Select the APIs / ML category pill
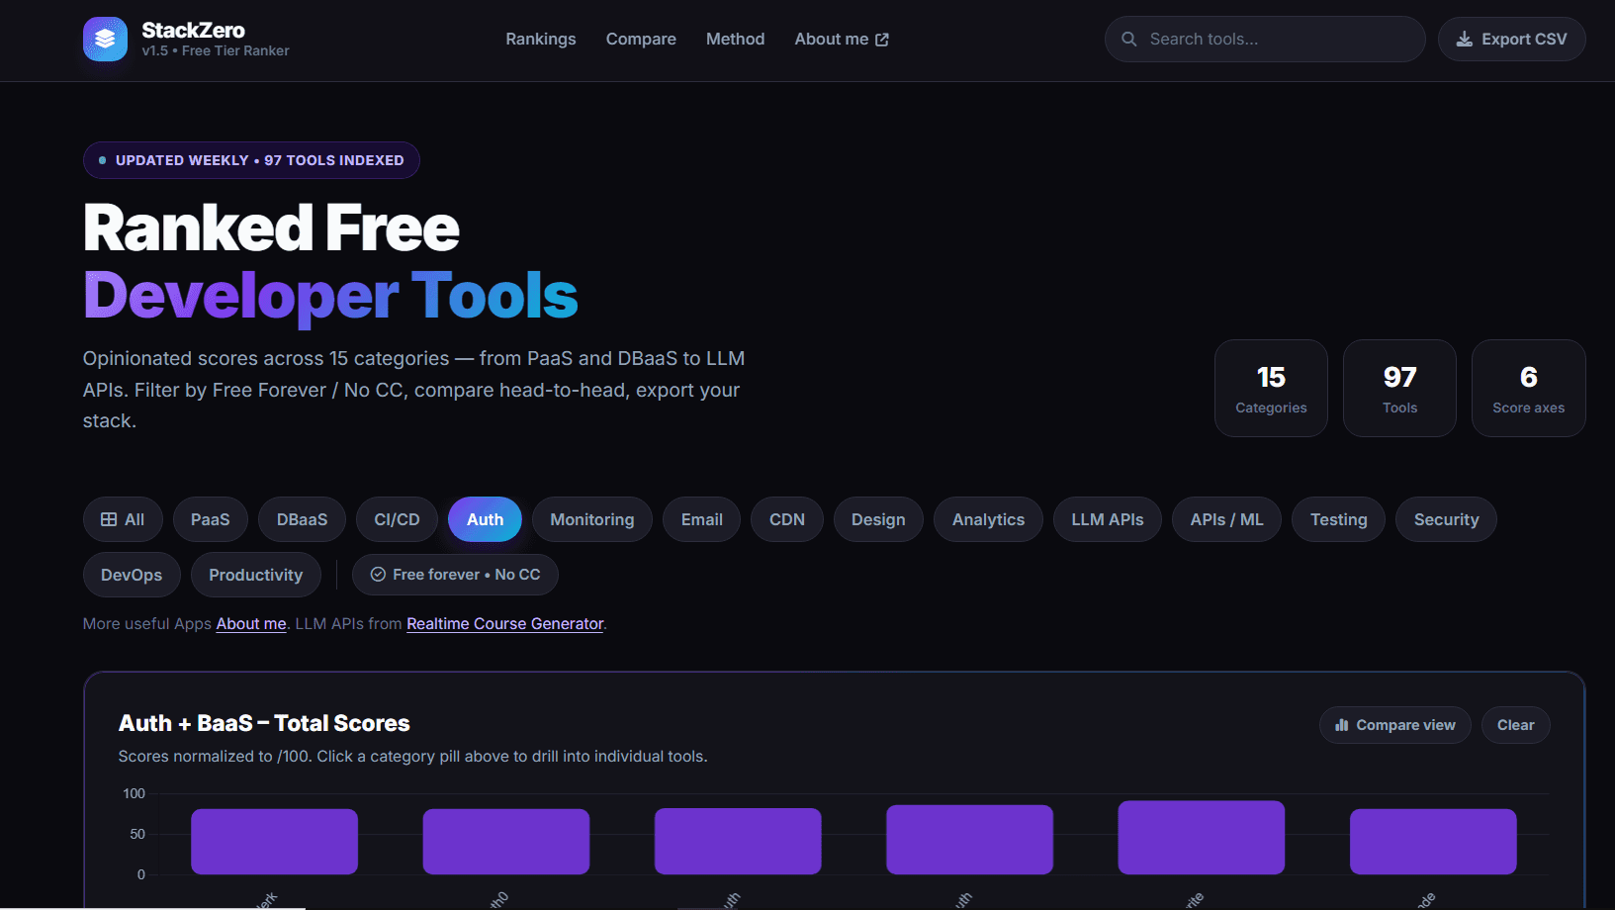The width and height of the screenshot is (1615, 910). click(x=1226, y=519)
